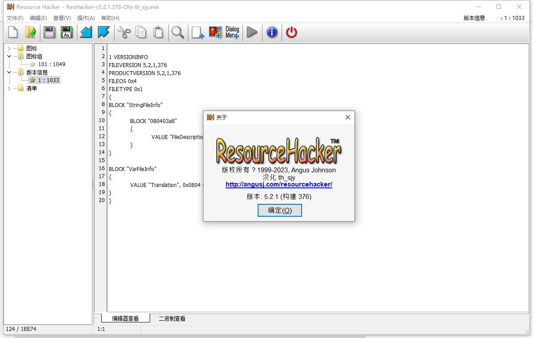Select the 图标组 folder label
The width and height of the screenshot is (533, 338).
[34, 56]
